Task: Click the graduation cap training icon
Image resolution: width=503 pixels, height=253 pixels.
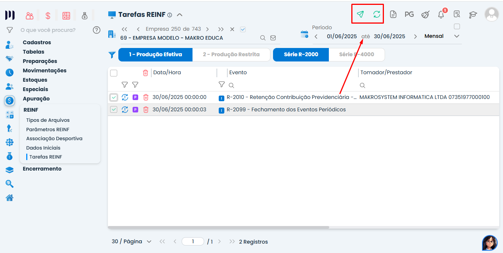Action: click(473, 15)
